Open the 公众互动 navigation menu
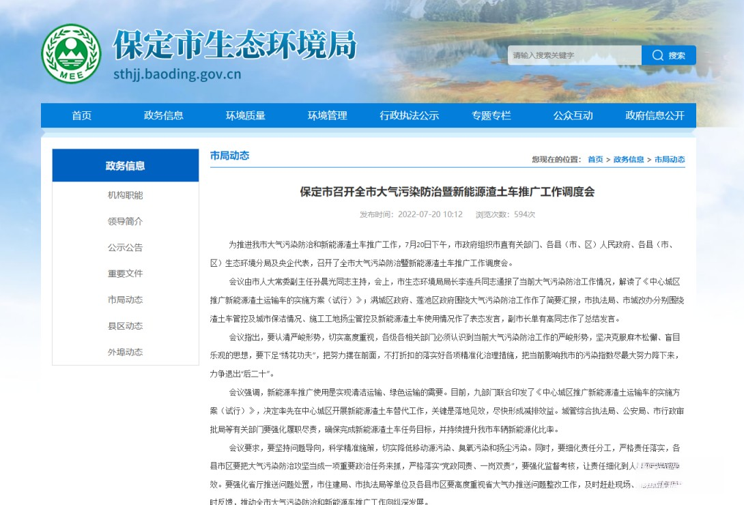Screen dimensions: 744x505 (x=573, y=115)
